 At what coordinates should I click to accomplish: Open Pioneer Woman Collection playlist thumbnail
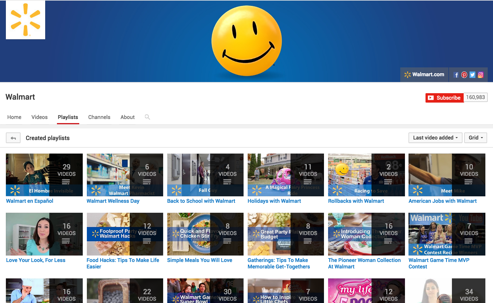367,234
